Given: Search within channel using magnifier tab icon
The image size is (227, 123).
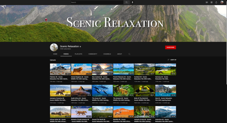Looking at the screenshot, I should 129,54.
